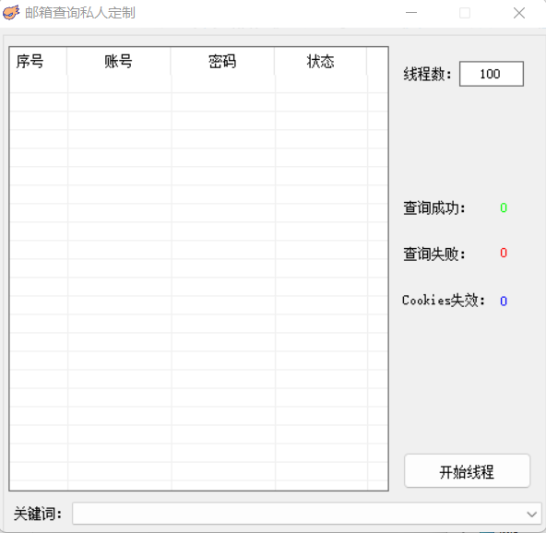Image resolution: width=546 pixels, height=533 pixels.
Task: Start the threads with 开始线程 button
Action: coord(467,470)
